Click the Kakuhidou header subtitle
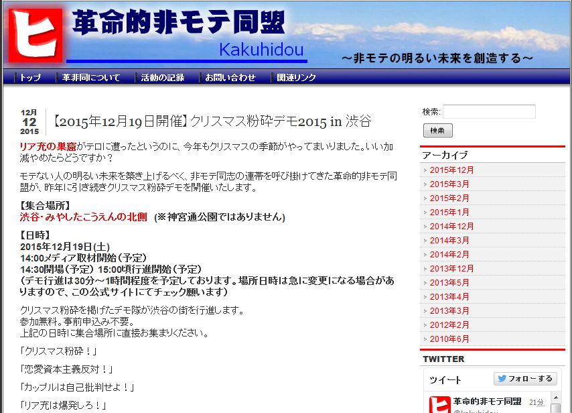This screenshot has width=572, height=413. pyautogui.click(x=261, y=50)
